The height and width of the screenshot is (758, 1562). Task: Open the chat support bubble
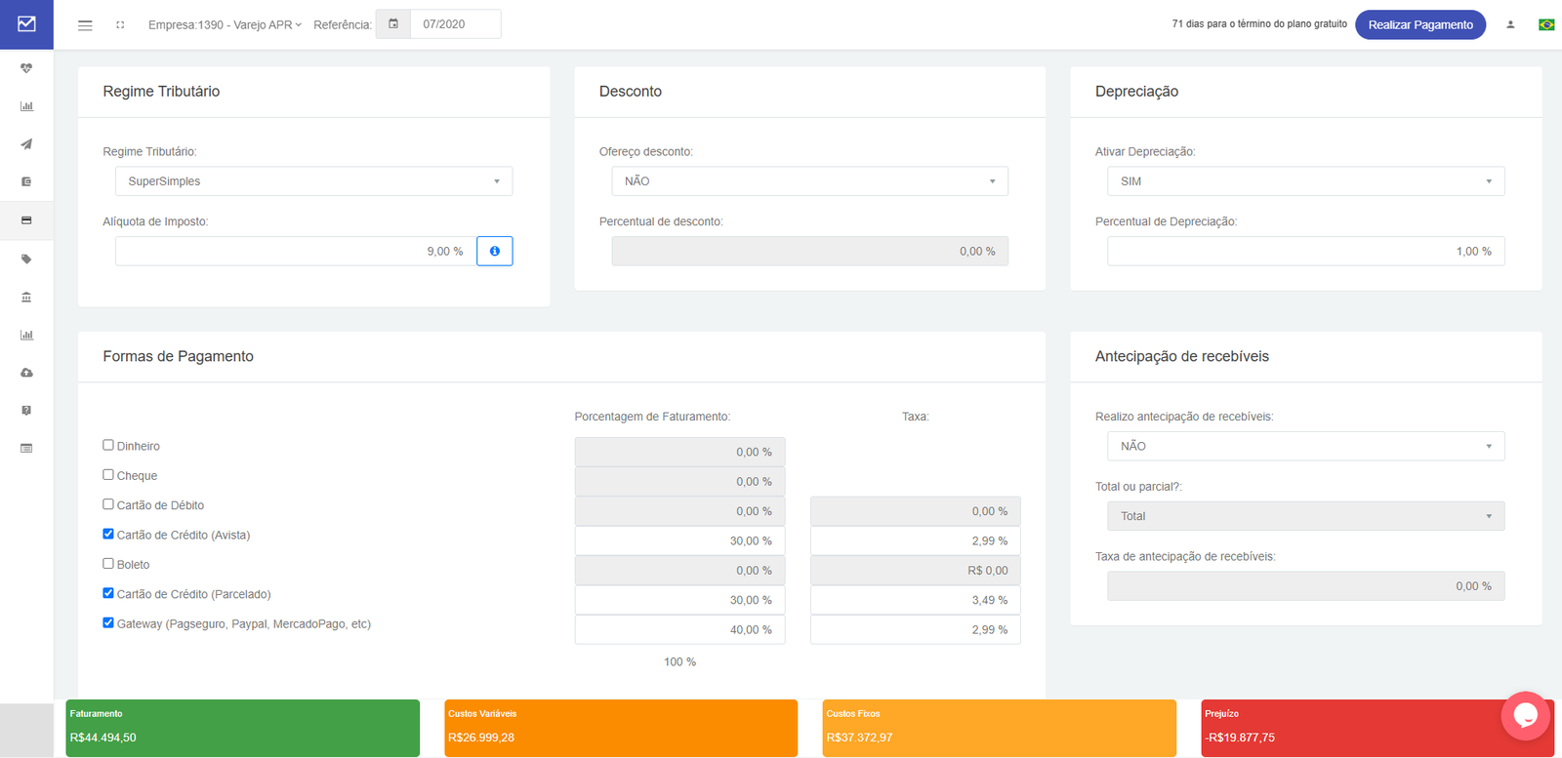point(1525,715)
